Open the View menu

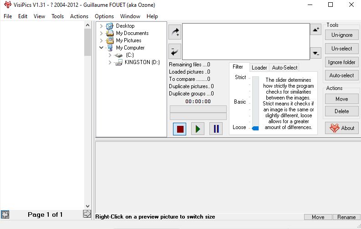(x=39, y=16)
